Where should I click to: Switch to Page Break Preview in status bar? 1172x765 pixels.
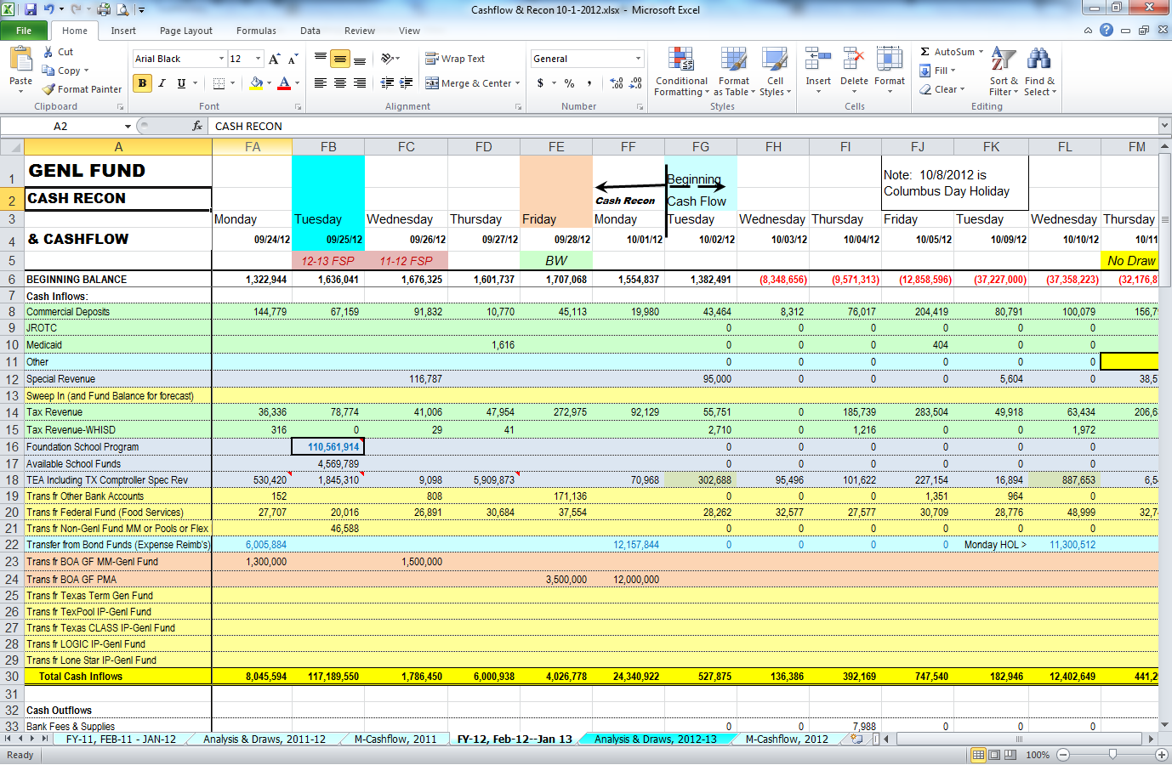(1009, 755)
